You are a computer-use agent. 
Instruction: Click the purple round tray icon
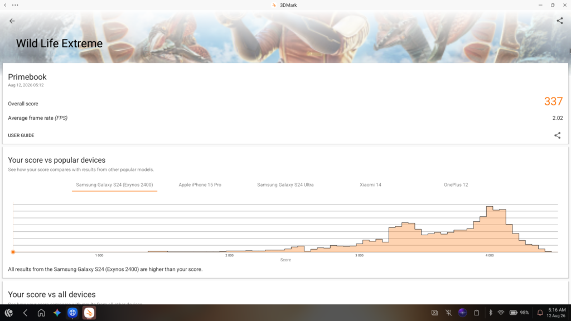462,313
